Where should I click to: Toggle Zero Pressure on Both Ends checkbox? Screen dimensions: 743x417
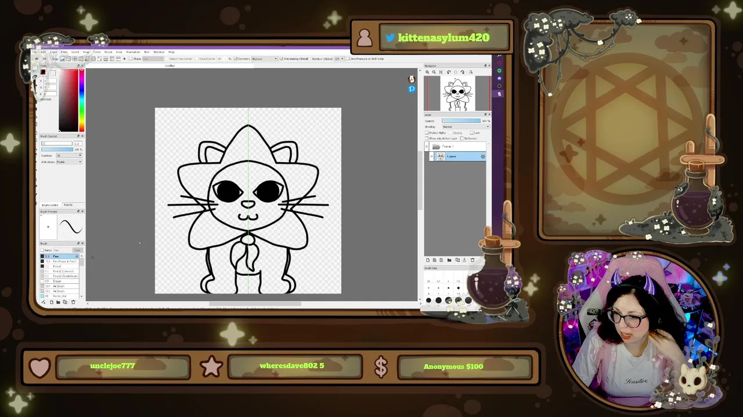348,58
